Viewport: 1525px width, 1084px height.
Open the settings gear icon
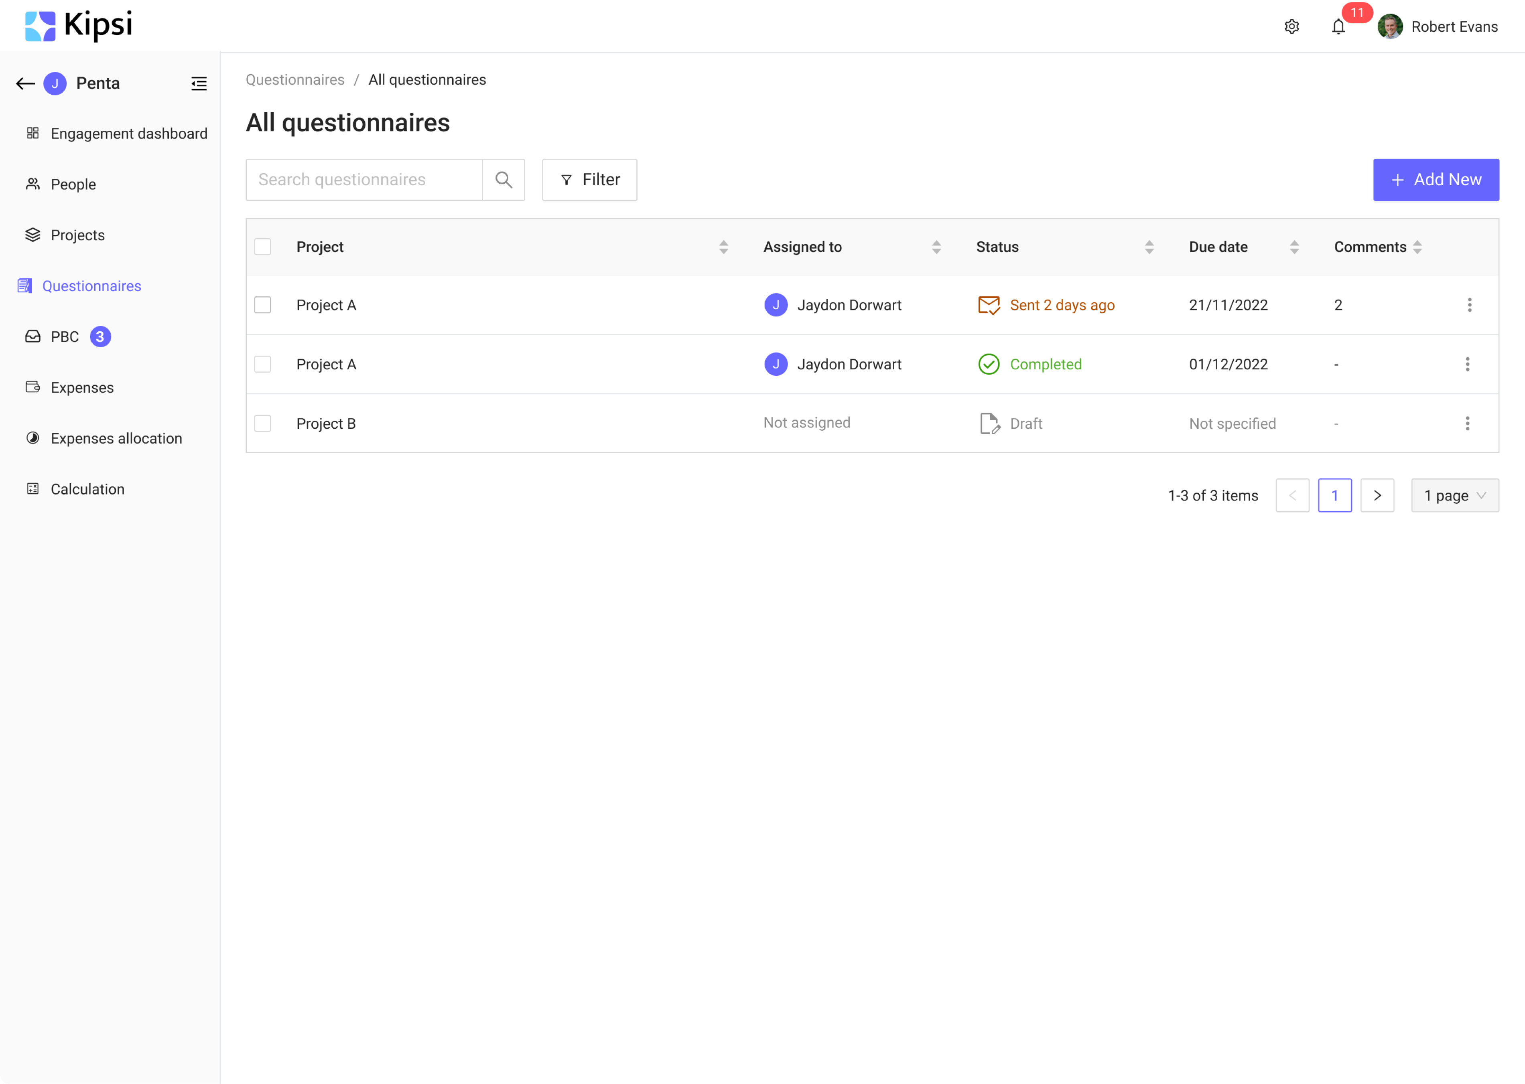click(x=1291, y=27)
